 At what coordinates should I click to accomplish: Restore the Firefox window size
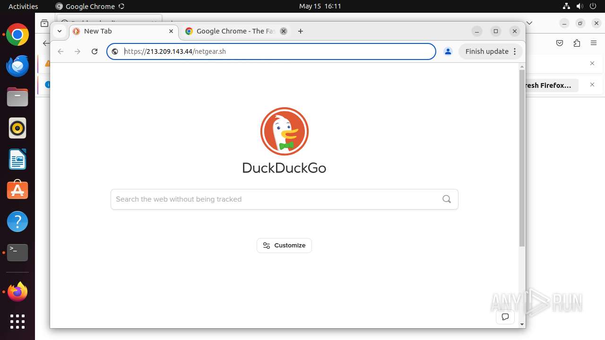tap(580, 23)
